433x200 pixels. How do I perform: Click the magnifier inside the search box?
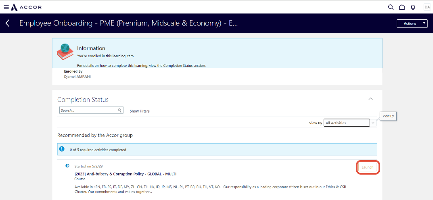point(119,110)
